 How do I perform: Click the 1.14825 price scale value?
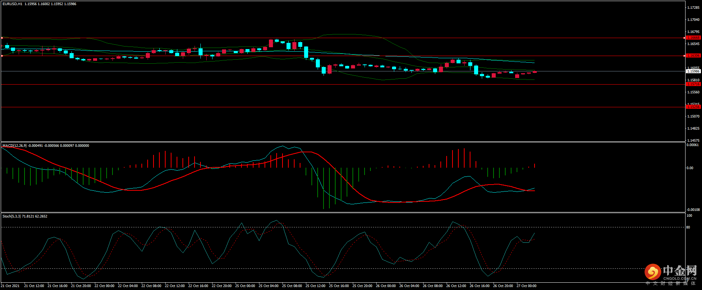693,129
